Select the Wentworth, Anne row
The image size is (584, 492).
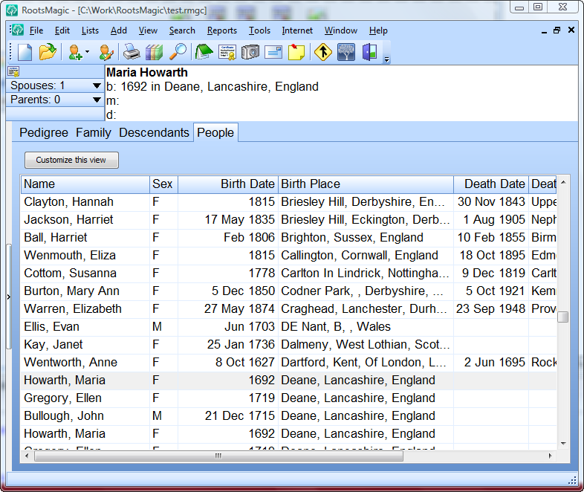click(x=288, y=363)
